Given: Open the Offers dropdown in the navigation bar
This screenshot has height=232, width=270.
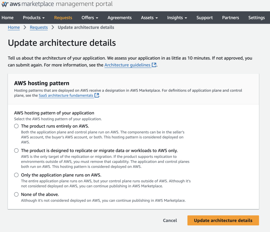Looking at the screenshot, I should click(x=90, y=18).
